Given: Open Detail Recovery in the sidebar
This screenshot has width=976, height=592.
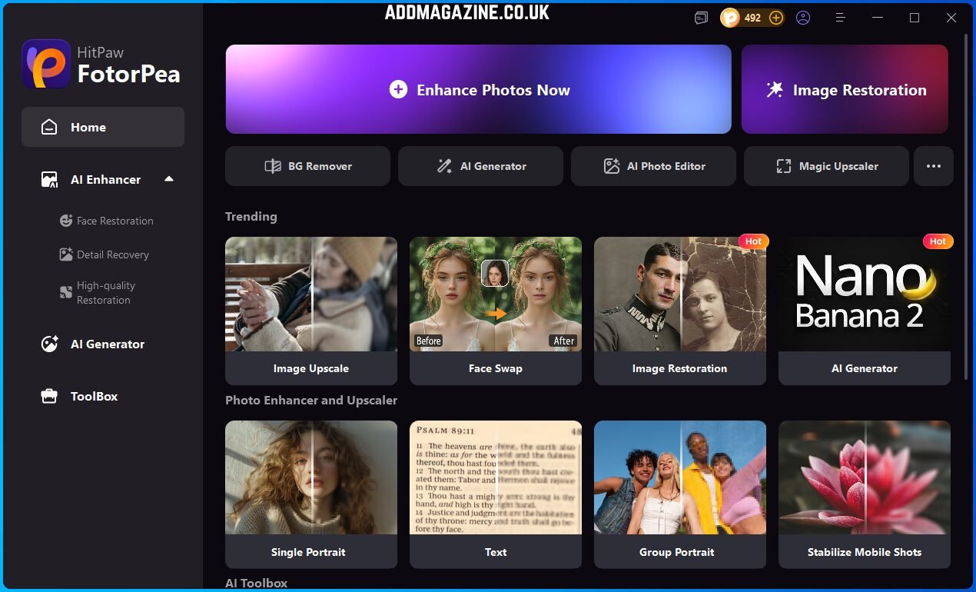Looking at the screenshot, I should (x=112, y=254).
